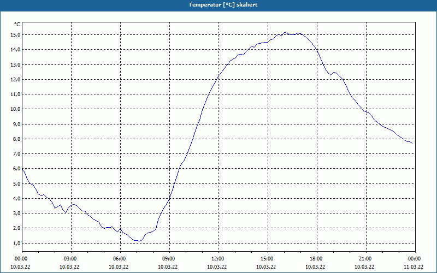Click the 5,0 y-axis label
This screenshot has height=273, width=437.
coord(16,183)
